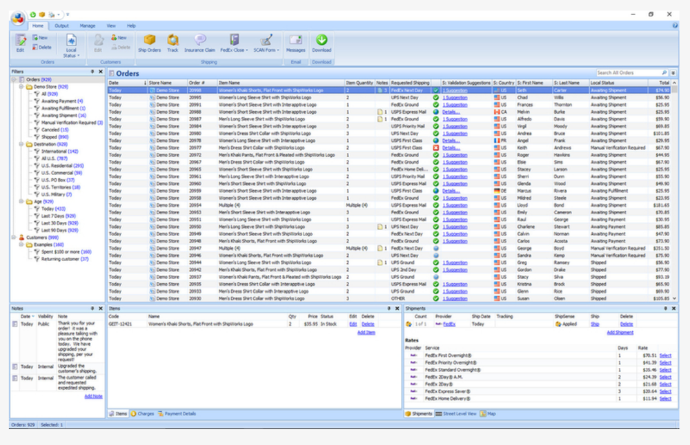Click the ShipSense Applied icon
This screenshot has width=690, height=445.
click(x=558, y=324)
